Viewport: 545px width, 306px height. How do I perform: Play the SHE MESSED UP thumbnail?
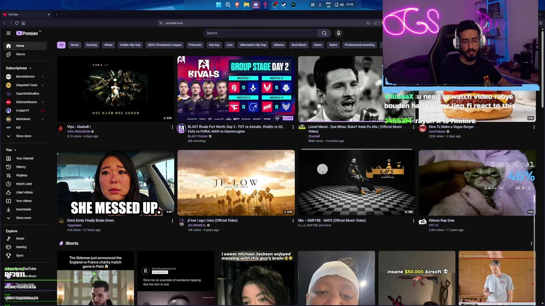pyautogui.click(x=115, y=183)
